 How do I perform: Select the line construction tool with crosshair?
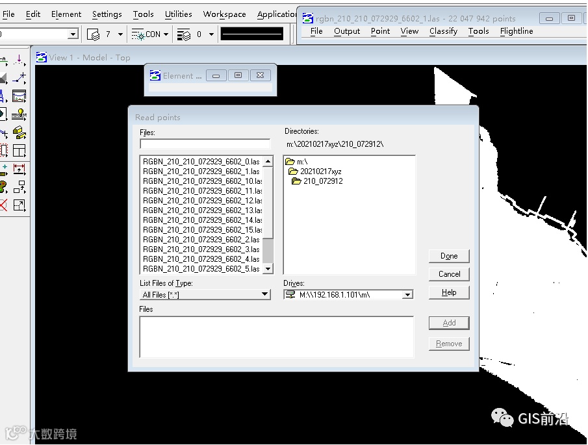[x=19, y=78]
